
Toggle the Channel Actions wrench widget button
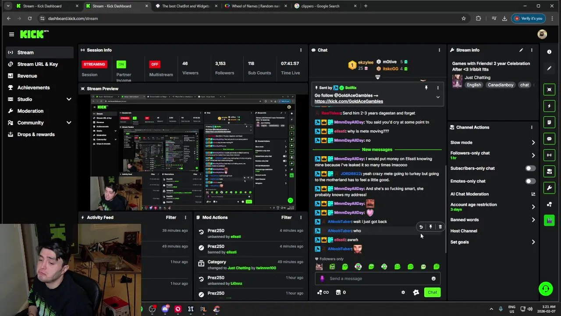(x=549, y=188)
